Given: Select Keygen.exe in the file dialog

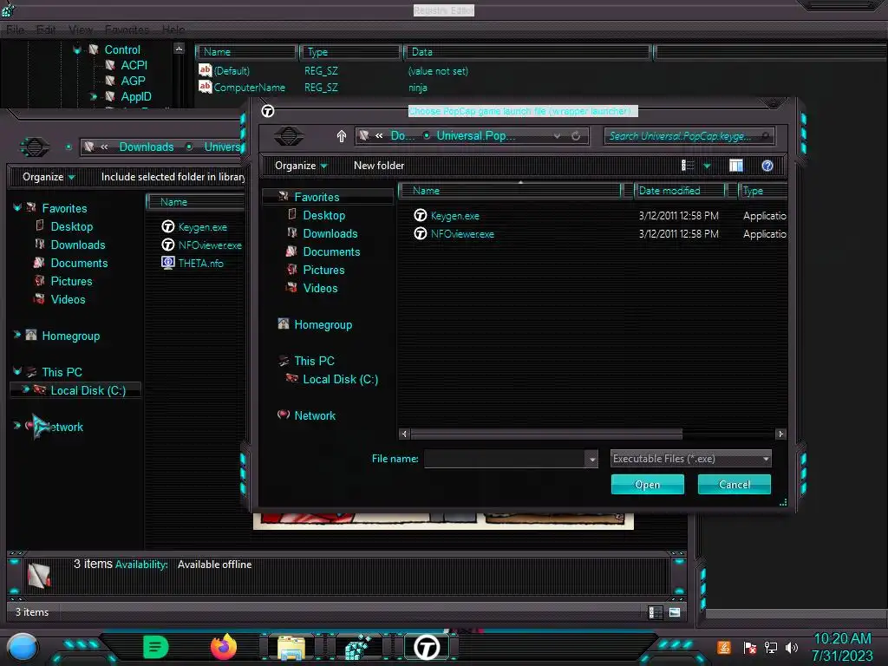Looking at the screenshot, I should tap(454, 216).
